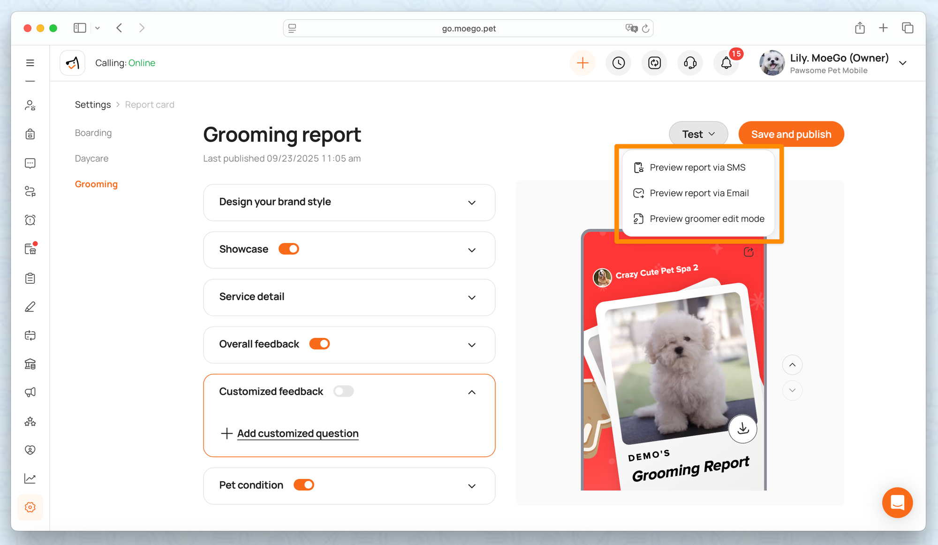
Task: Click Save and publish button
Action: 791,134
